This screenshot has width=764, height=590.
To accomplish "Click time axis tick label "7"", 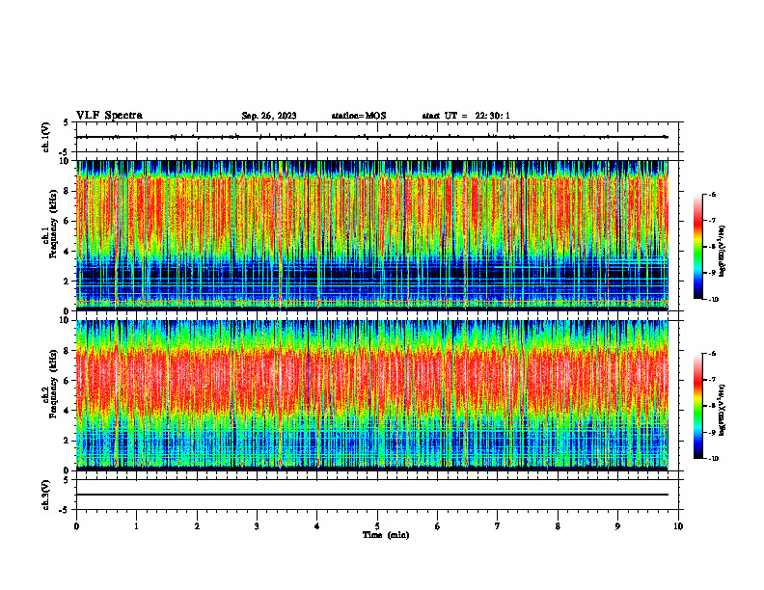I will pos(498,526).
